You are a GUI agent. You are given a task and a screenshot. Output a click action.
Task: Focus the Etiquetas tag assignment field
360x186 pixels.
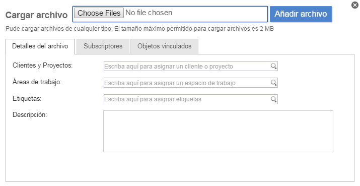tap(190, 99)
